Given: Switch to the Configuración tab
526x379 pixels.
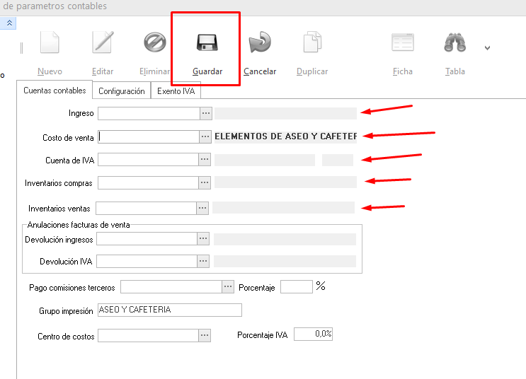Looking at the screenshot, I should (122, 91).
